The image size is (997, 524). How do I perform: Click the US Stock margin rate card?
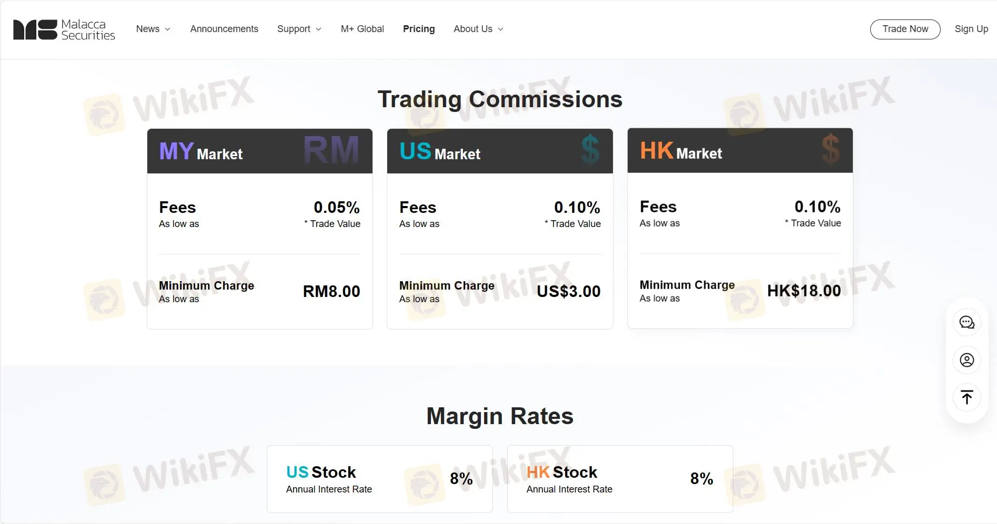pyautogui.click(x=379, y=479)
